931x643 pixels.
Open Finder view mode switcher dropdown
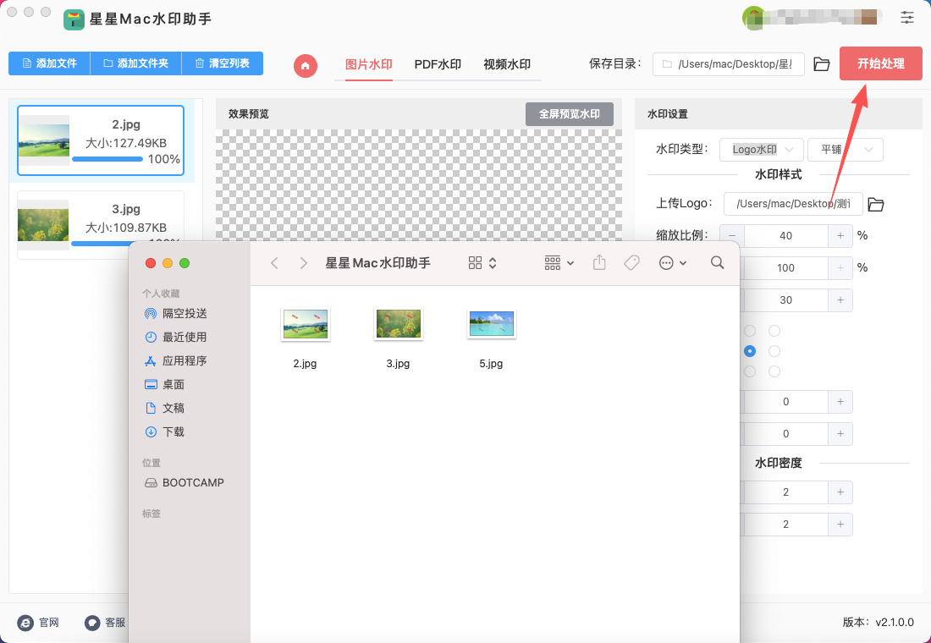482,263
